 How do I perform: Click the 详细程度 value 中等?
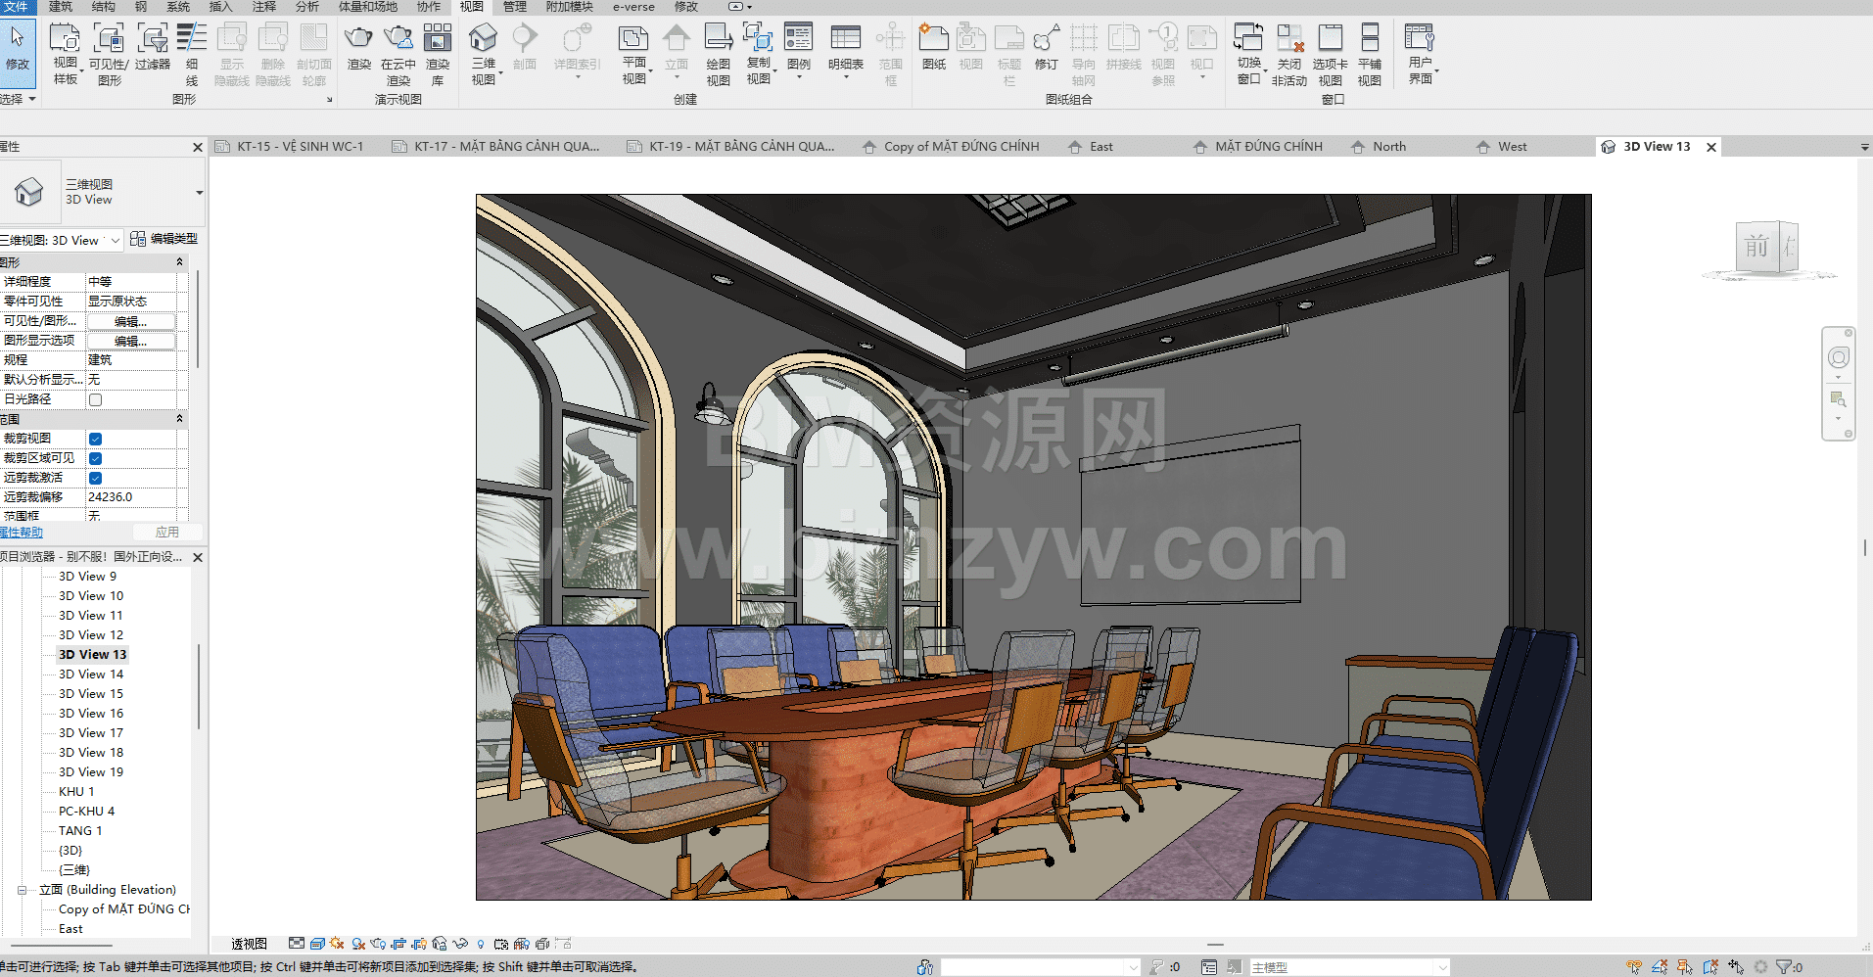click(131, 282)
